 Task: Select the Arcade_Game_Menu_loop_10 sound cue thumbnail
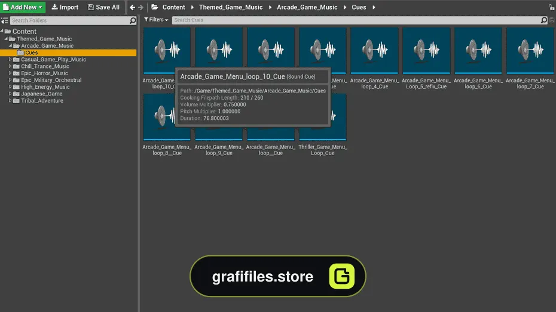click(167, 51)
